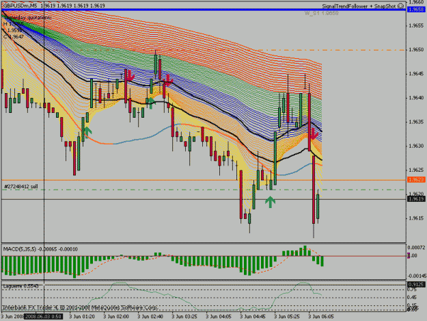Click the 1.9655 price axis value
Image resolution: width=427 pixels, height=321 pixels.
(x=416, y=25)
